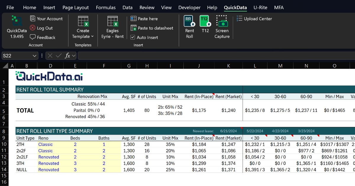Click into the formula bar field

(x=216, y=56)
